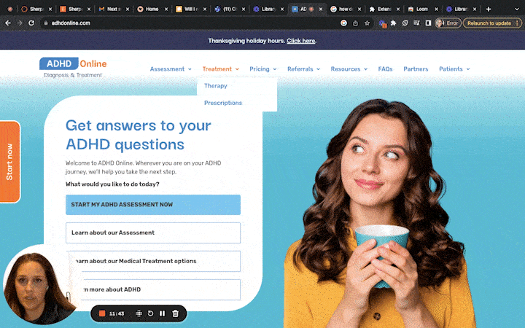
Task: Bookmark this page with the star icon
Action: click(x=367, y=23)
